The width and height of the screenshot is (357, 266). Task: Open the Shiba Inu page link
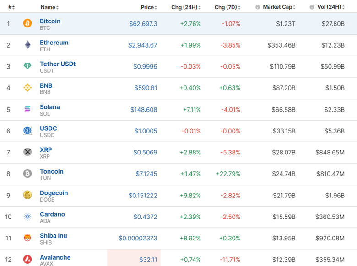[x=54, y=235]
